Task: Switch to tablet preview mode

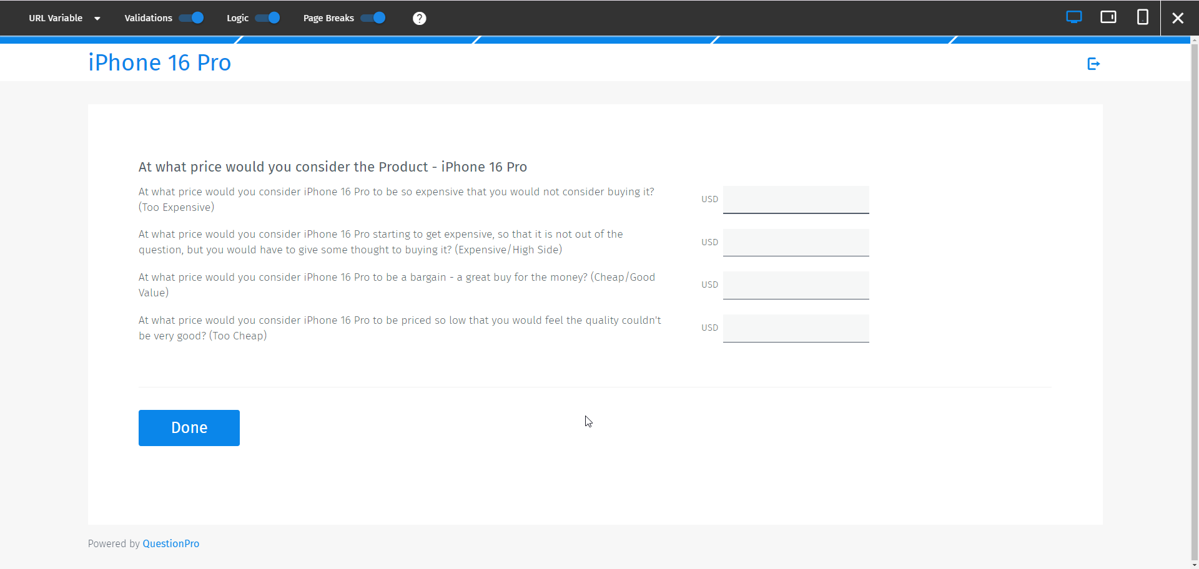Action: pyautogui.click(x=1108, y=17)
